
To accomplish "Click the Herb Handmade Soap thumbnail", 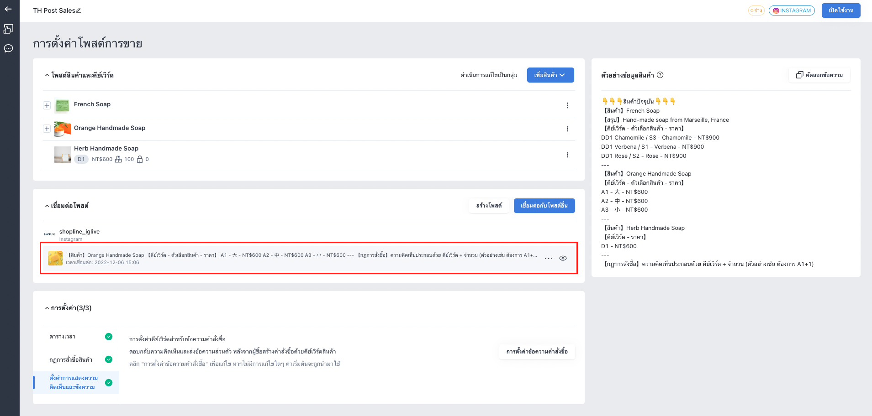I will pos(63,155).
